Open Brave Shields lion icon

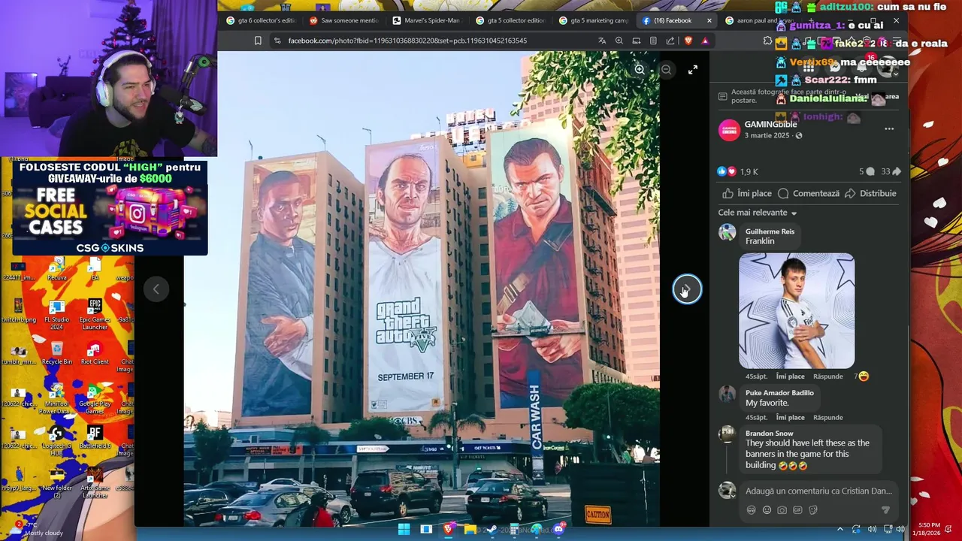[688, 41]
